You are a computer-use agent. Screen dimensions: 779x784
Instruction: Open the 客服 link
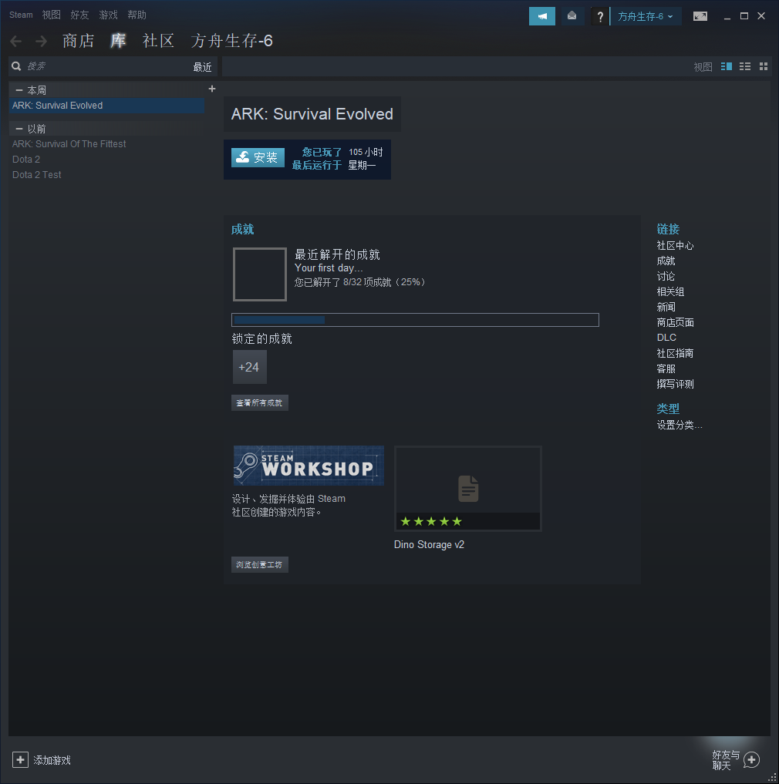coord(666,369)
